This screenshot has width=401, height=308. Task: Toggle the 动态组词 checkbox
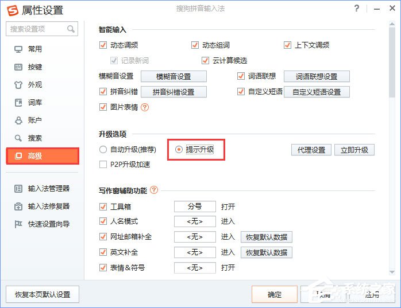[195, 45]
